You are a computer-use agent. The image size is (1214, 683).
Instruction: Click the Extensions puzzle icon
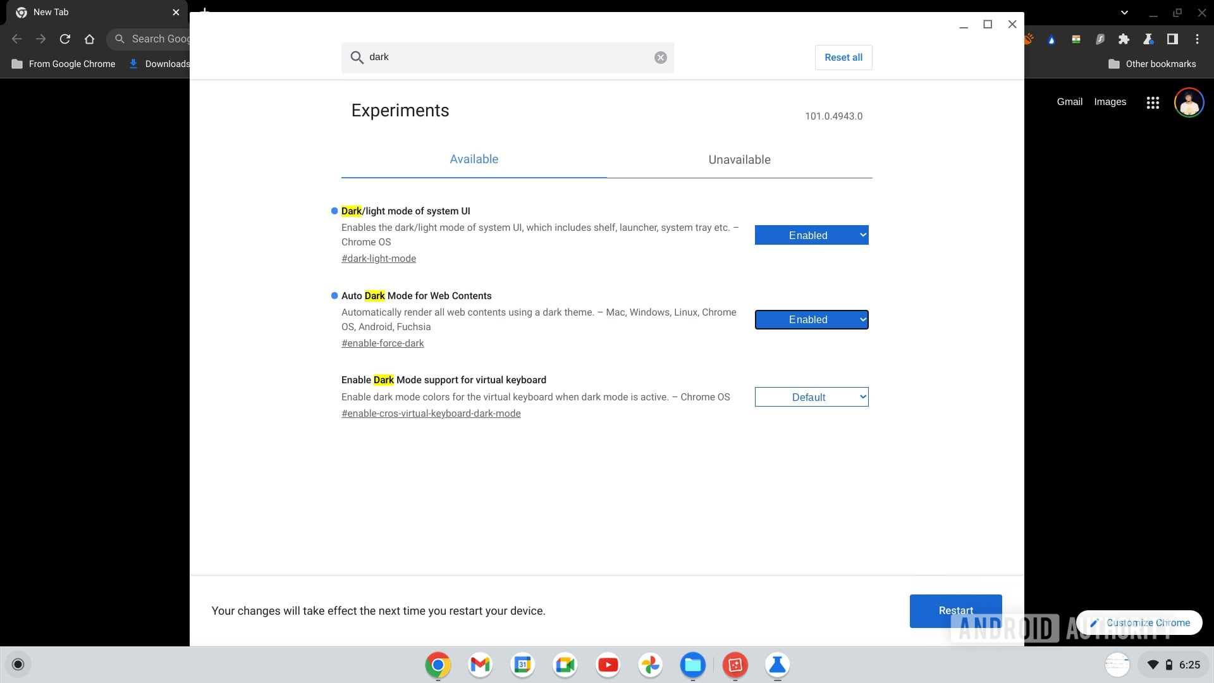(x=1124, y=39)
